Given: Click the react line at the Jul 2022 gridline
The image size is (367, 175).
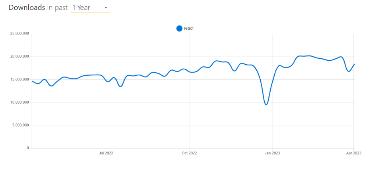Looking at the screenshot, I should 106,81.
